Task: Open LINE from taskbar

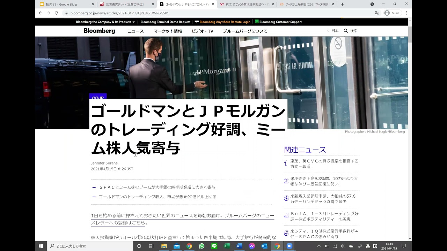Action: 214,246
